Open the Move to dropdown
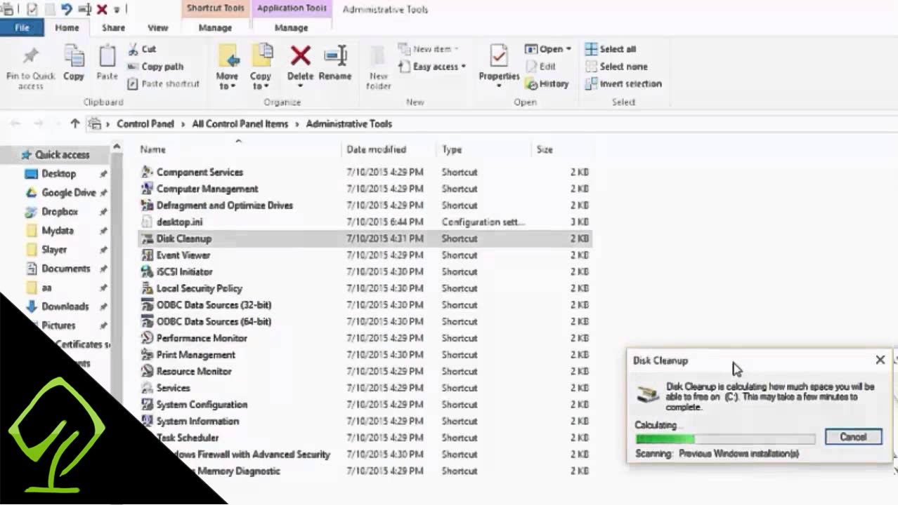 coord(227,81)
